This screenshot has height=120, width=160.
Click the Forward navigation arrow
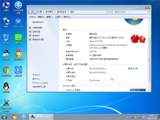click(34, 12)
